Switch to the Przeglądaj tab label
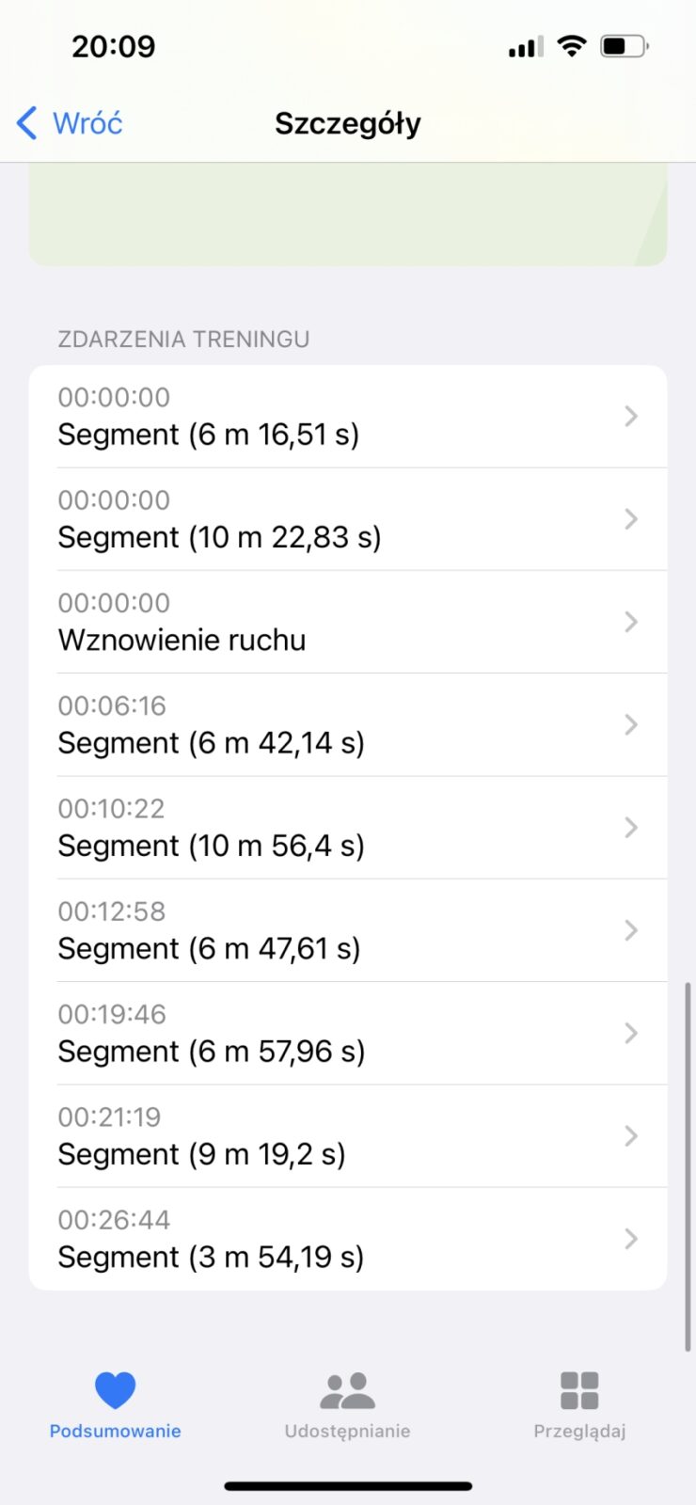 point(579,1431)
